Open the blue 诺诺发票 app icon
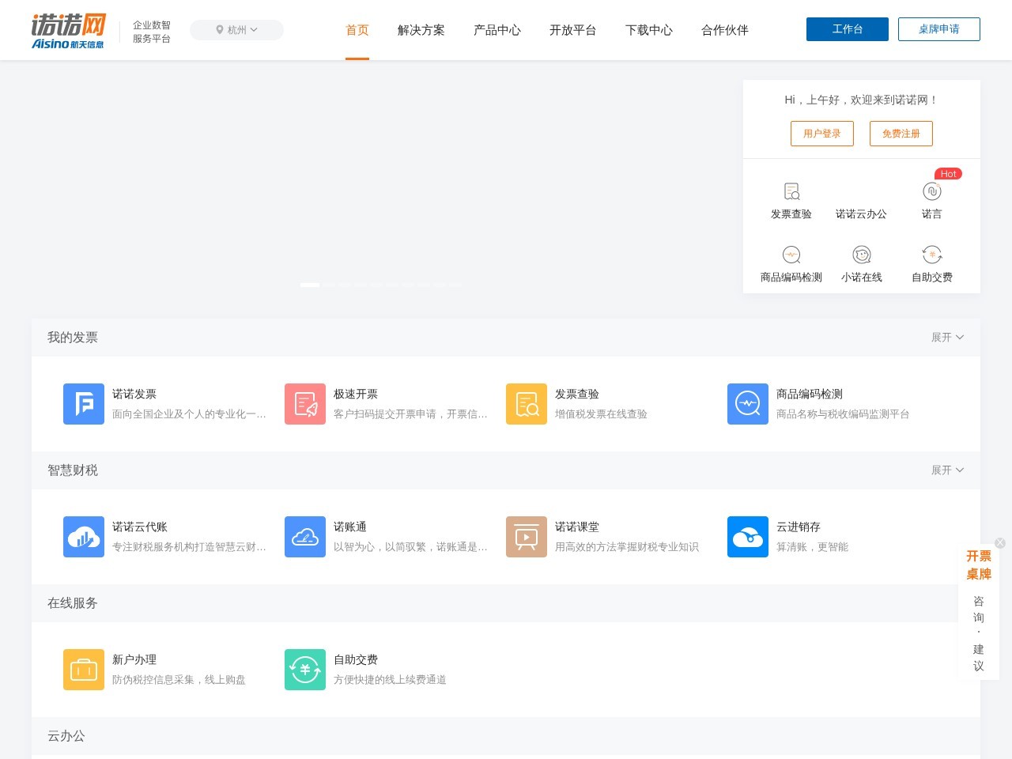This screenshot has width=1012, height=759. [84, 404]
